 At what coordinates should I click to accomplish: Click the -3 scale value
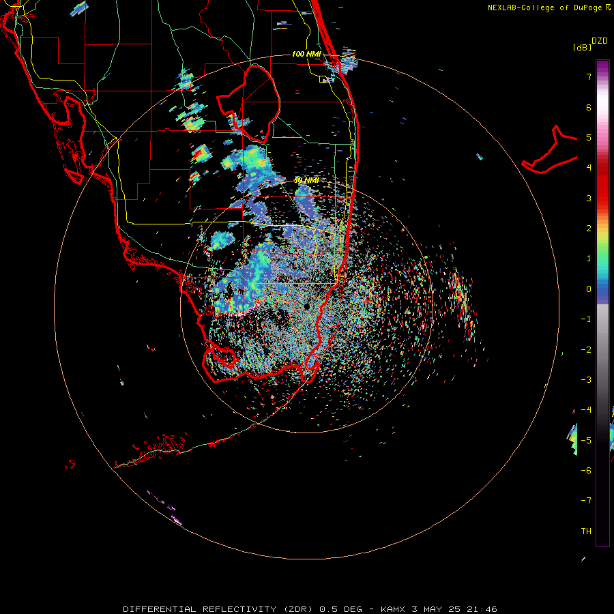coord(586,380)
